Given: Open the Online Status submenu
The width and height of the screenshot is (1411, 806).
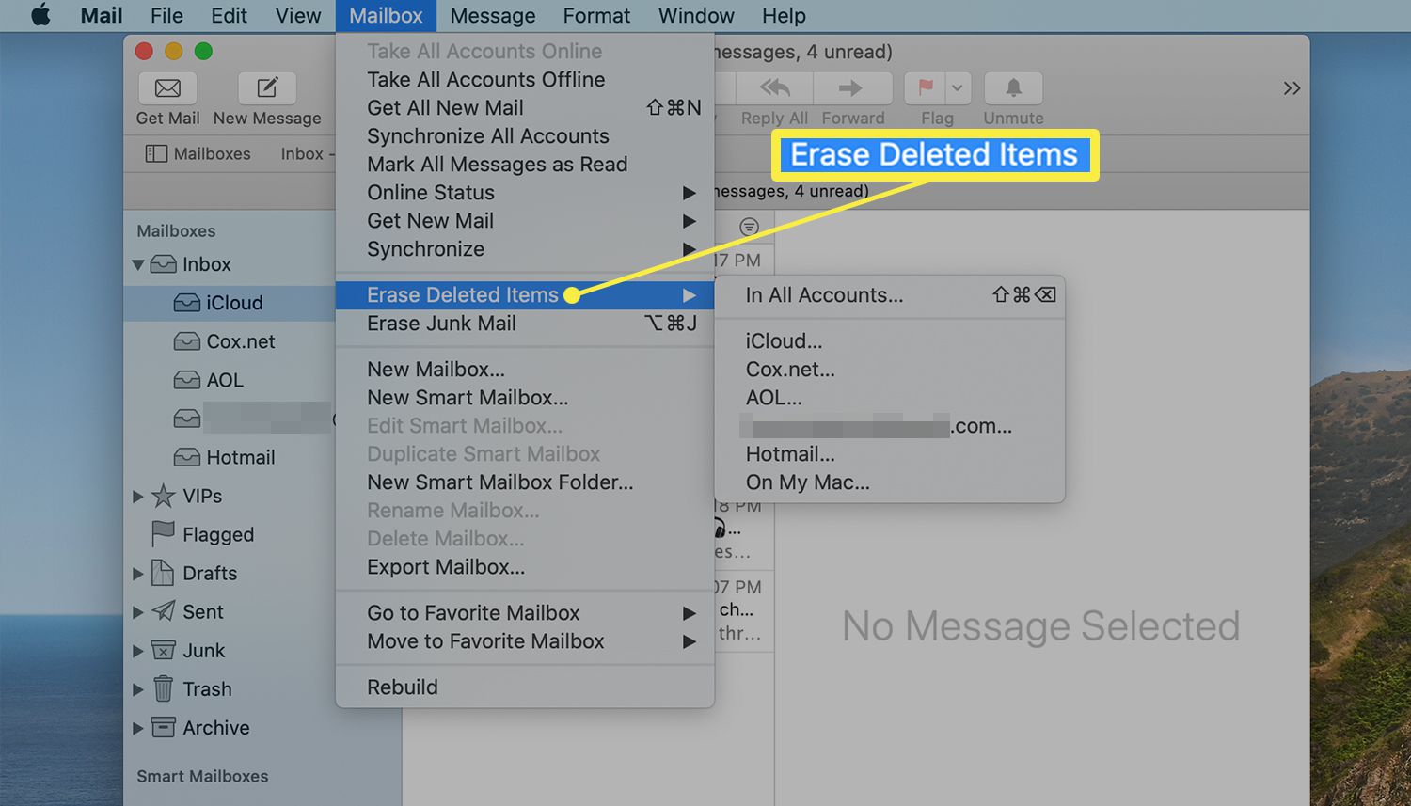Looking at the screenshot, I should [x=525, y=193].
